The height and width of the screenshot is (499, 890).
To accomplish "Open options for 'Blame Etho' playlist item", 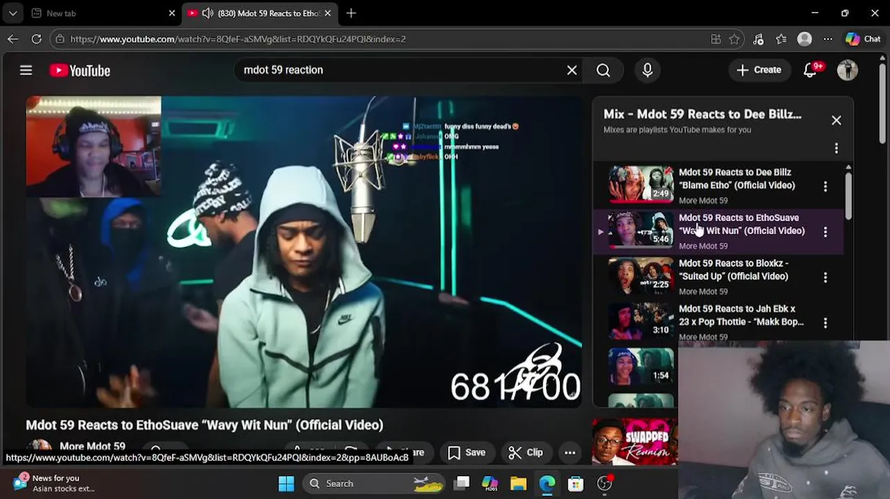I will pyautogui.click(x=825, y=186).
